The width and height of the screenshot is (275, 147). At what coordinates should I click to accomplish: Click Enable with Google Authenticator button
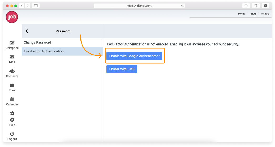tap(134, 56)
